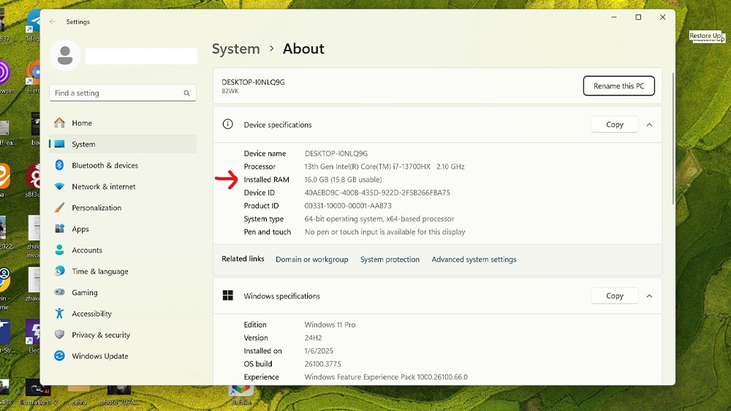Select the Experience pack value text

386,377
